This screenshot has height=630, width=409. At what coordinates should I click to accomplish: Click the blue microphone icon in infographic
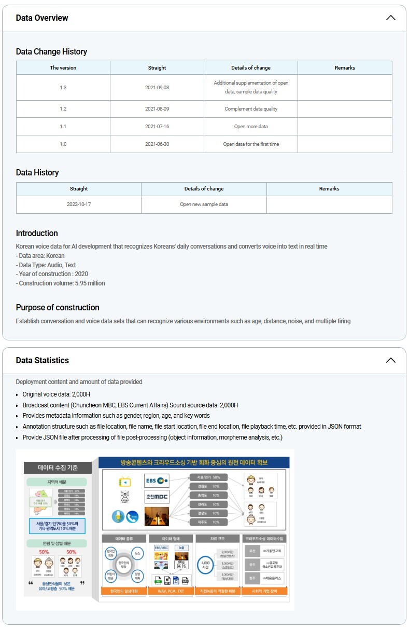pos(119,517)
